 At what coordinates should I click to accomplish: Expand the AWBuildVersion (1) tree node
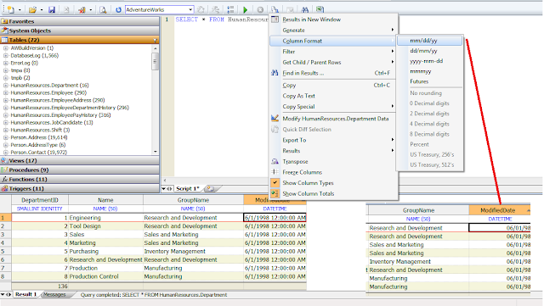[x=6, y=48]
